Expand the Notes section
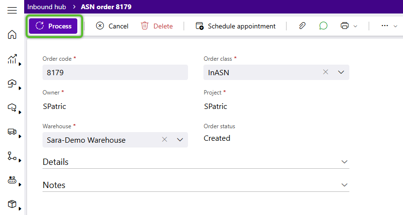403x215 pixels. 196,185
